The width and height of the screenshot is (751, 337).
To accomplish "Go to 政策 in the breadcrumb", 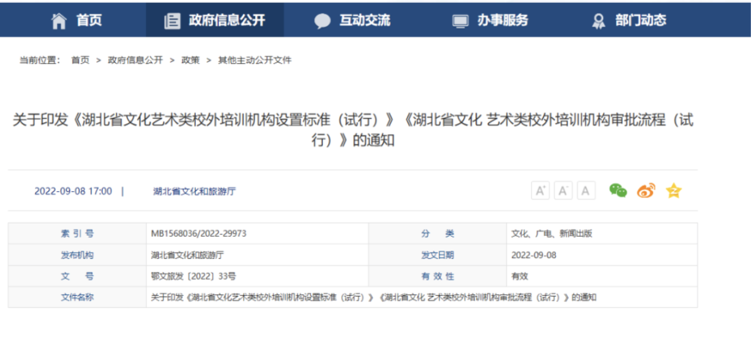I will 190,60.
